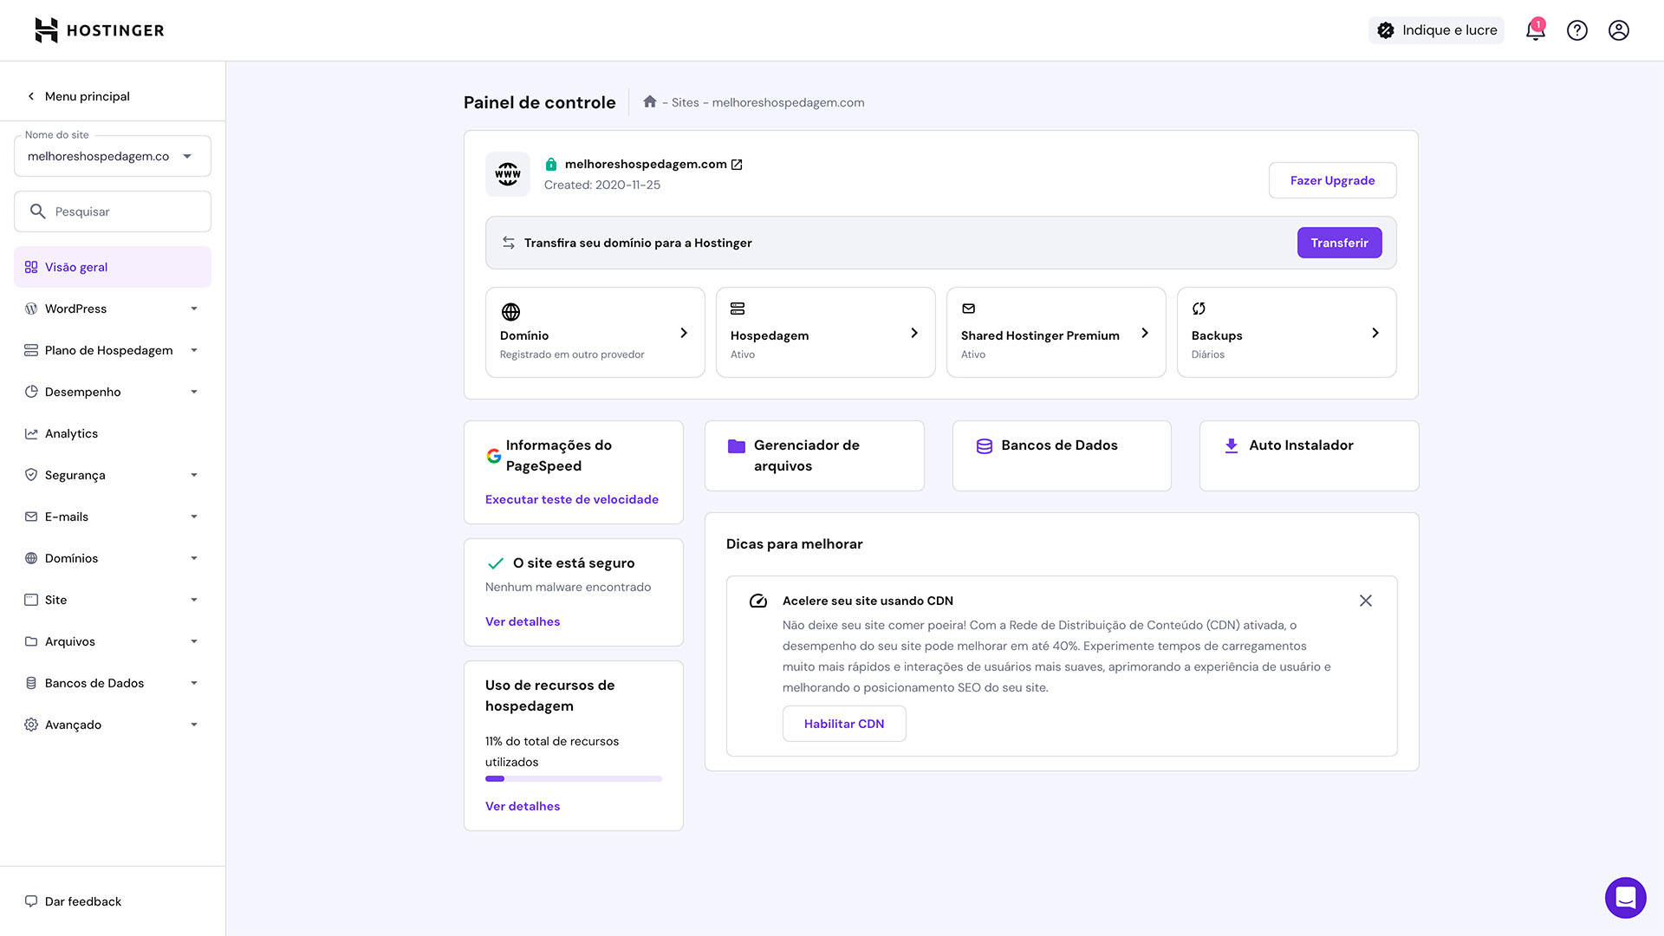Click the green check mark site-secure icon

coord(496,563)
